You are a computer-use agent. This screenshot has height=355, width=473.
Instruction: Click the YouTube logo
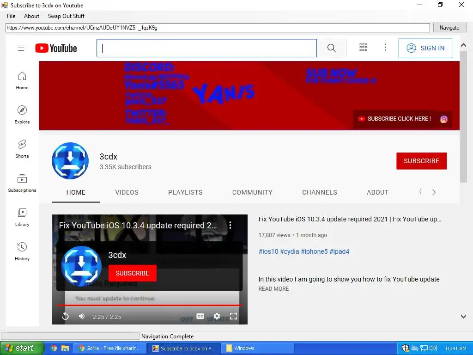pyautogui.click(x=56, y=48)
